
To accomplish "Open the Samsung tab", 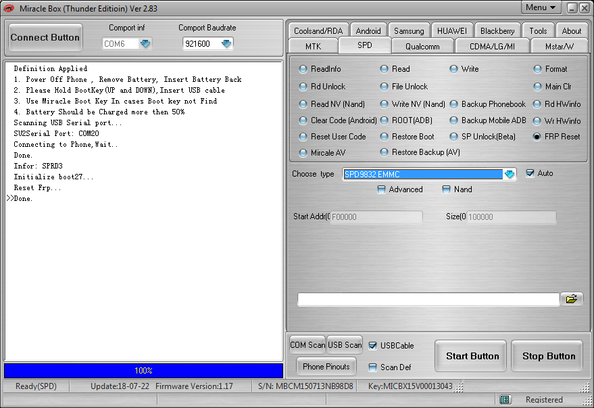I will click(409, 30).
